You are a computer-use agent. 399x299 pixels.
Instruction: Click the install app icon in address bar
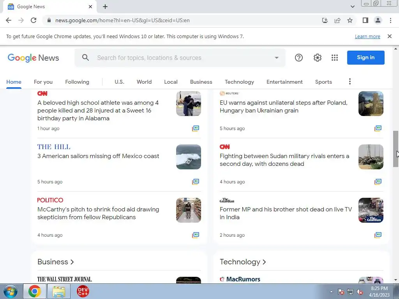[x=325, y=20]
